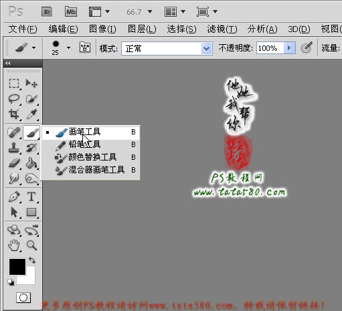This screenshot has width=342, height=311.
Task: Choose 铅笔工具 from flyout
Action: click(91, 144)
